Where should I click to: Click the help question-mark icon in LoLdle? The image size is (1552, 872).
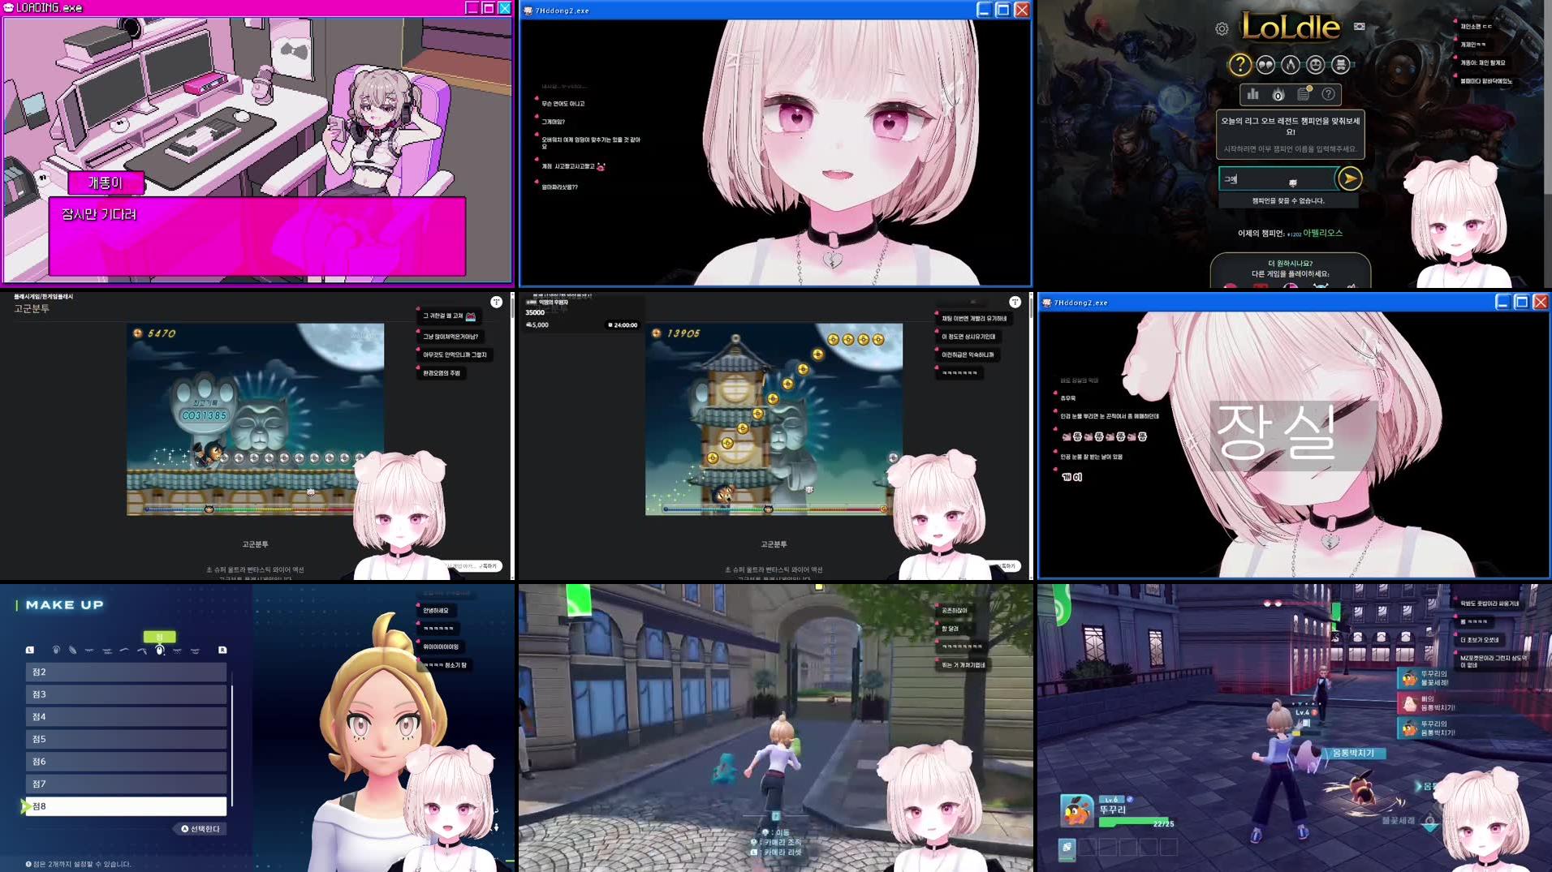[1328, 96]
